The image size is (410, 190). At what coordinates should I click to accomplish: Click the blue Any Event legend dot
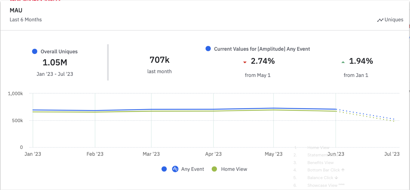coord(164,169)
